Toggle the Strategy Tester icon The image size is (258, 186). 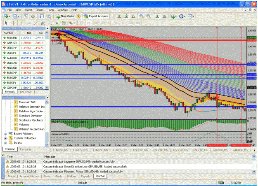49,16
